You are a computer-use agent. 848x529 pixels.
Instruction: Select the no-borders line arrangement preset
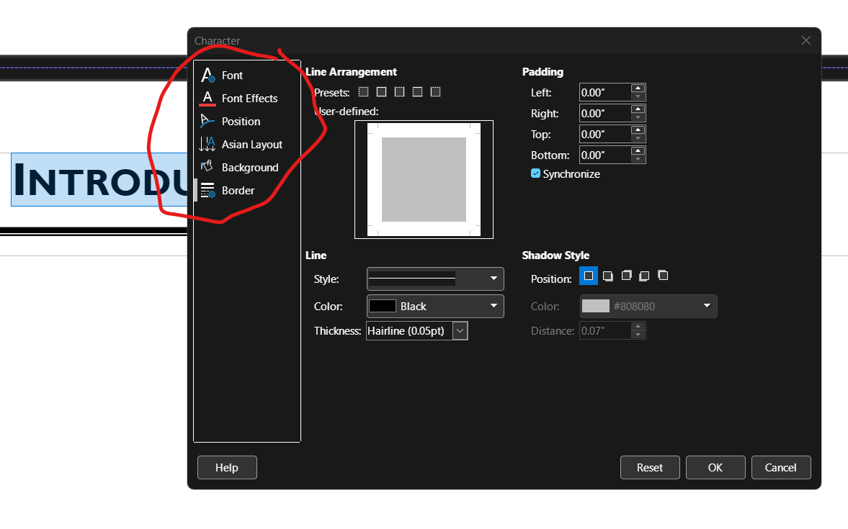coord(363,92)
